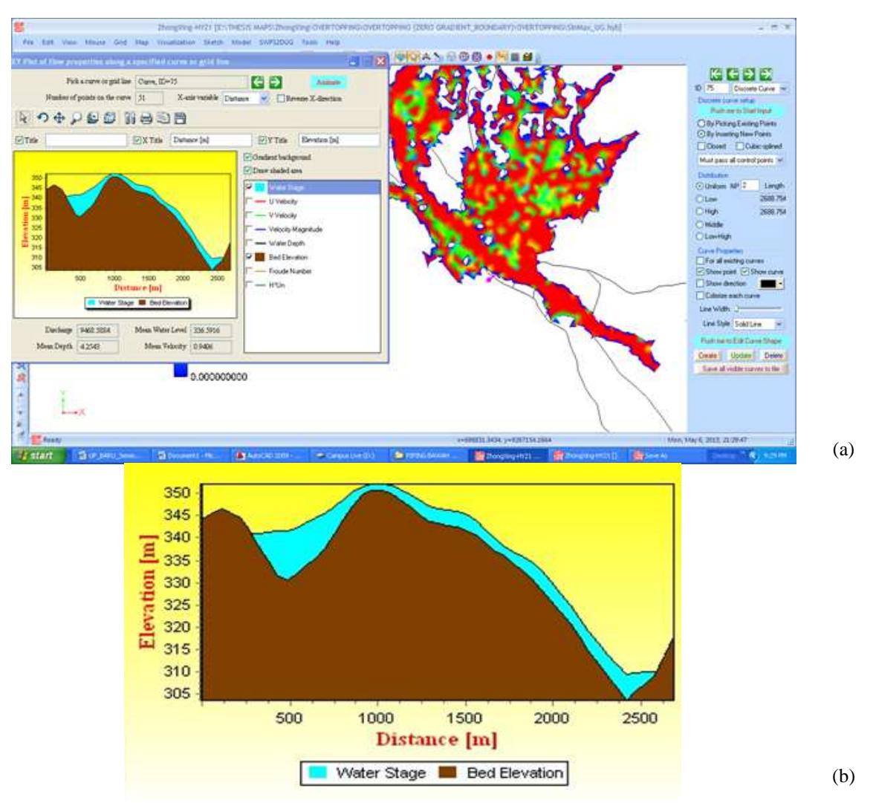The width and height of the screenshot is (873, 803).
Task: Select the High distribution radio
Action: pyautogui.click(x=701, y=212)
